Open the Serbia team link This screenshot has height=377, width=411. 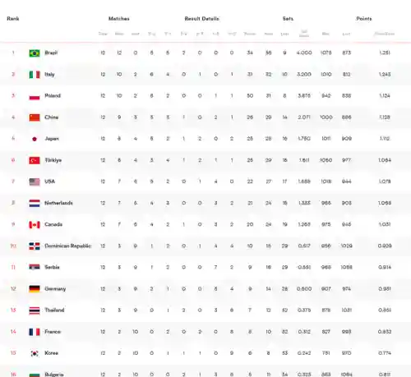52,267
